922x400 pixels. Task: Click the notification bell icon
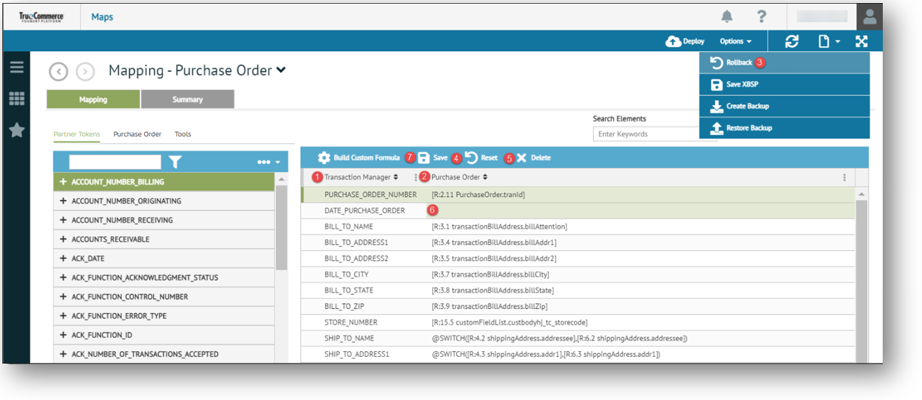tap(727, 17)
